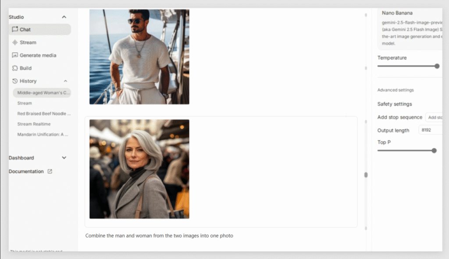Open Safety settings
449x259 pixels.
pyautogui.click(x=395, y=104)
